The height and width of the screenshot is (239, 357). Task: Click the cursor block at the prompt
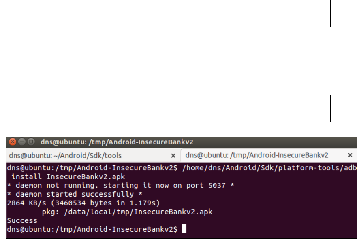click(x=184, y=229)
